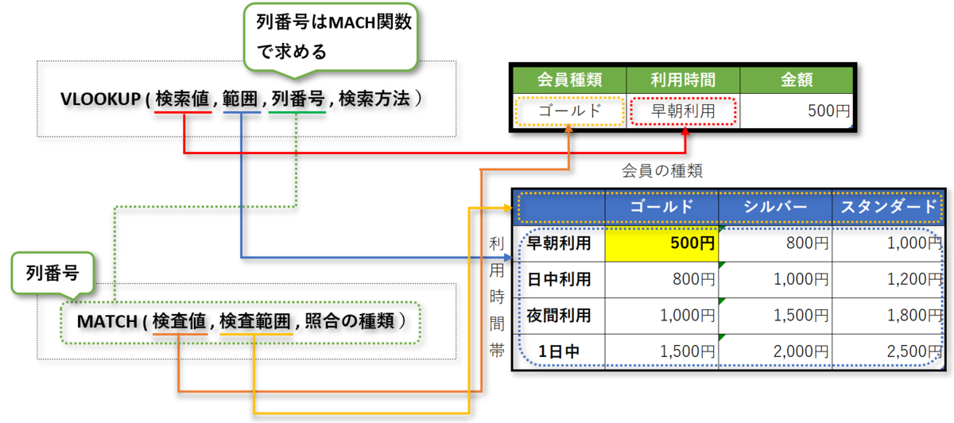
Task: Click the MATCH function name
Action: coord(108,322)
